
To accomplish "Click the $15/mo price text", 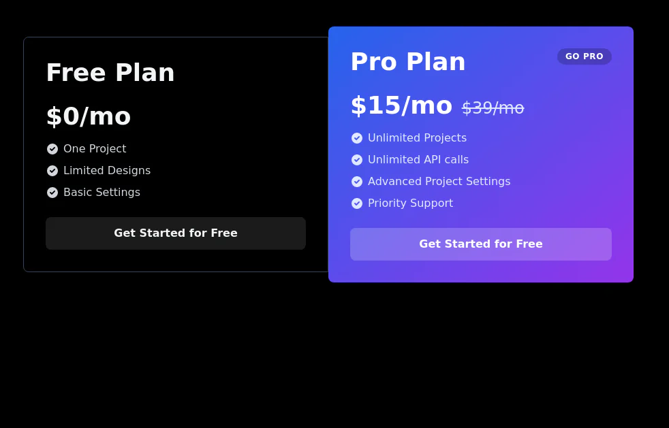I will [x=401, y=105].
